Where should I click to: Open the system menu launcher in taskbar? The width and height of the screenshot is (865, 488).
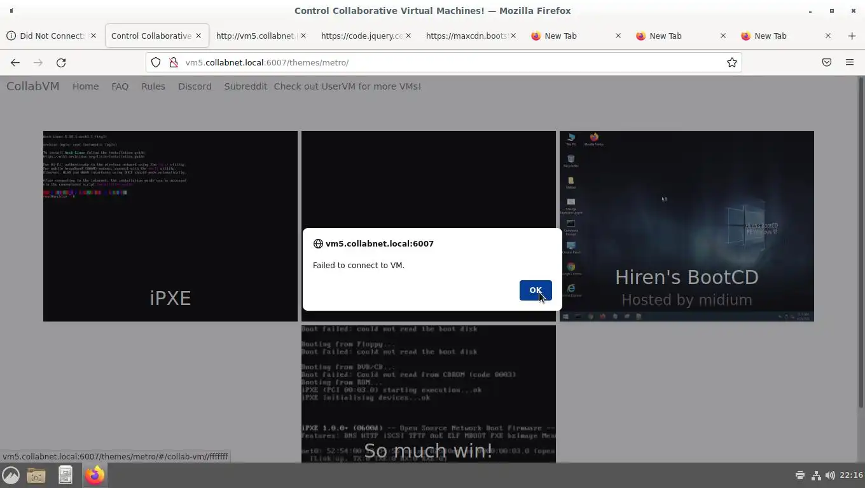click(11, 475)
